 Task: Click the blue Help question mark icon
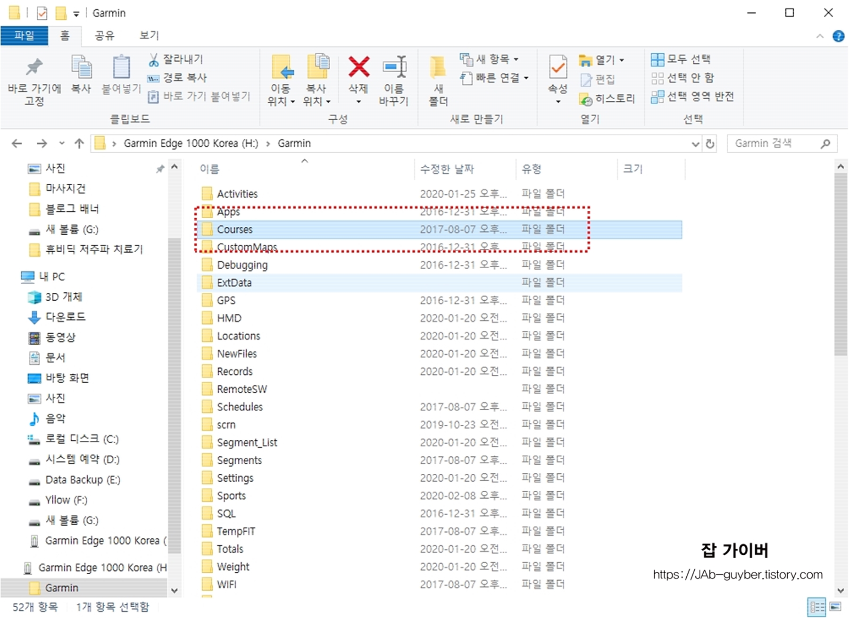coord(838,36)
